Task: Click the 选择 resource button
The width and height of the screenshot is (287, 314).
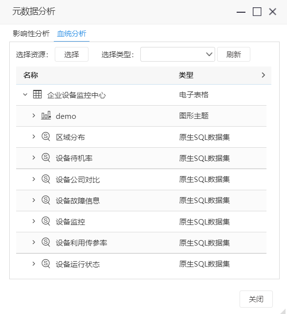Action: pyautogui.click(x=71, y=54)
